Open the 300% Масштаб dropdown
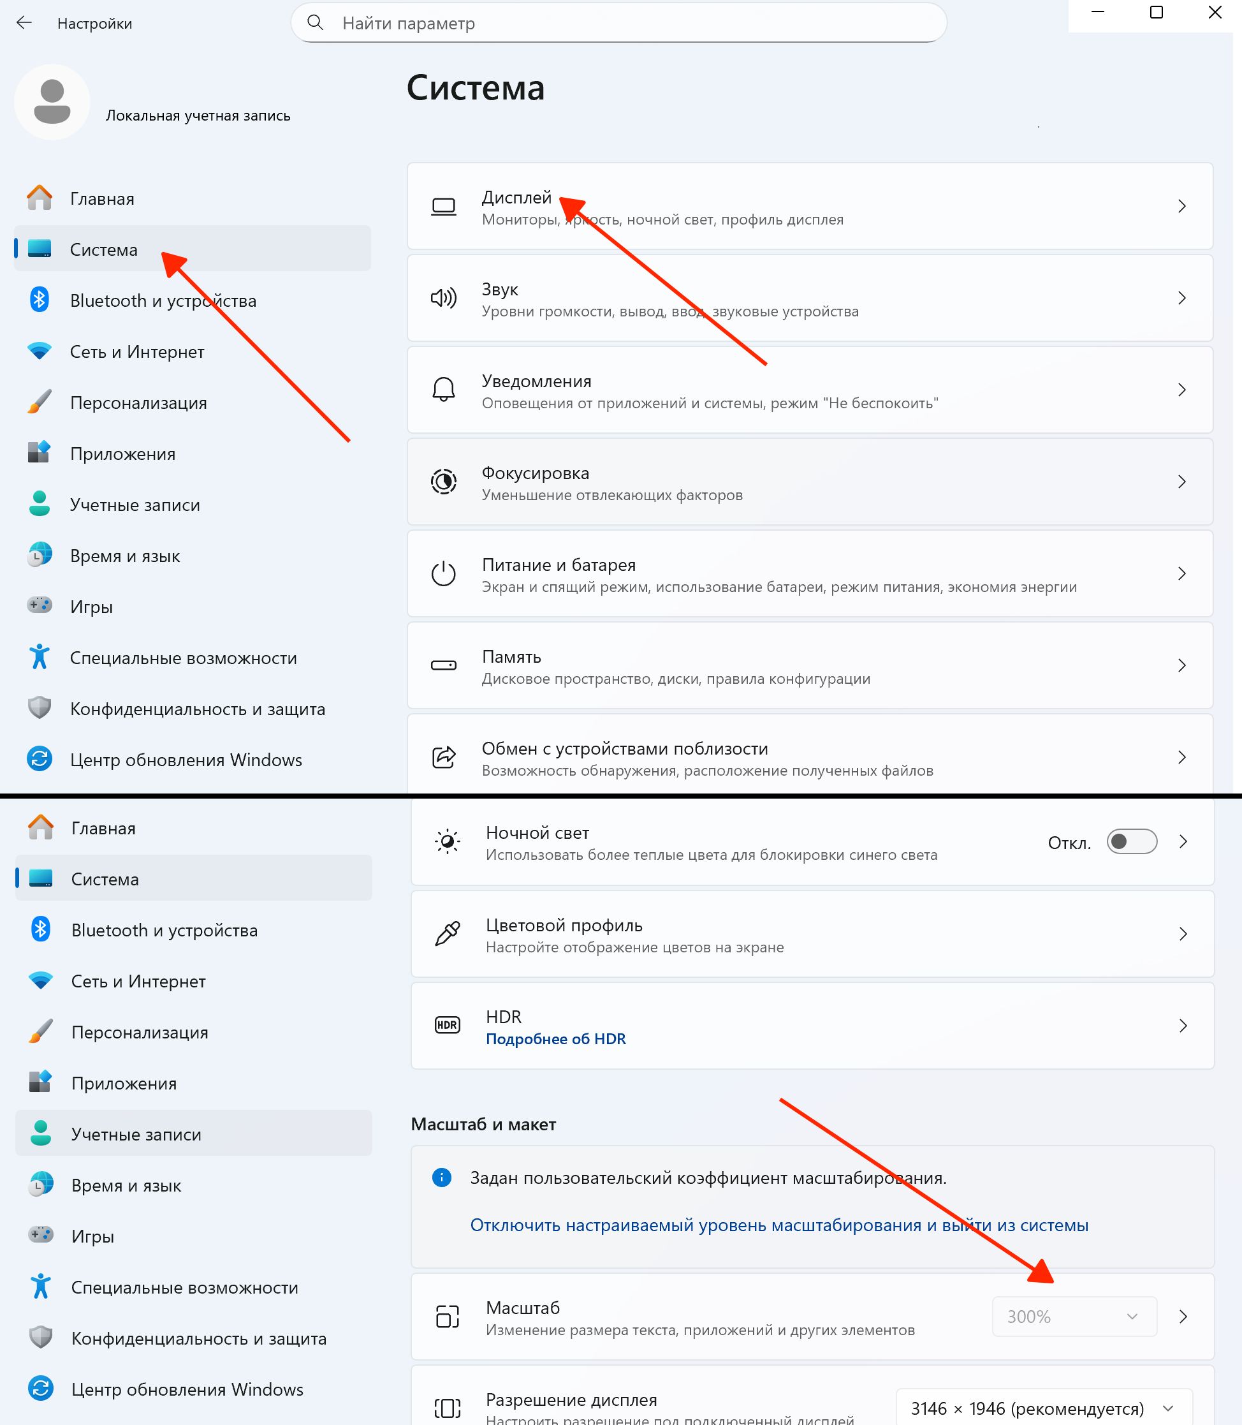1242x1425 pixels. (x=1074, y=1316)
